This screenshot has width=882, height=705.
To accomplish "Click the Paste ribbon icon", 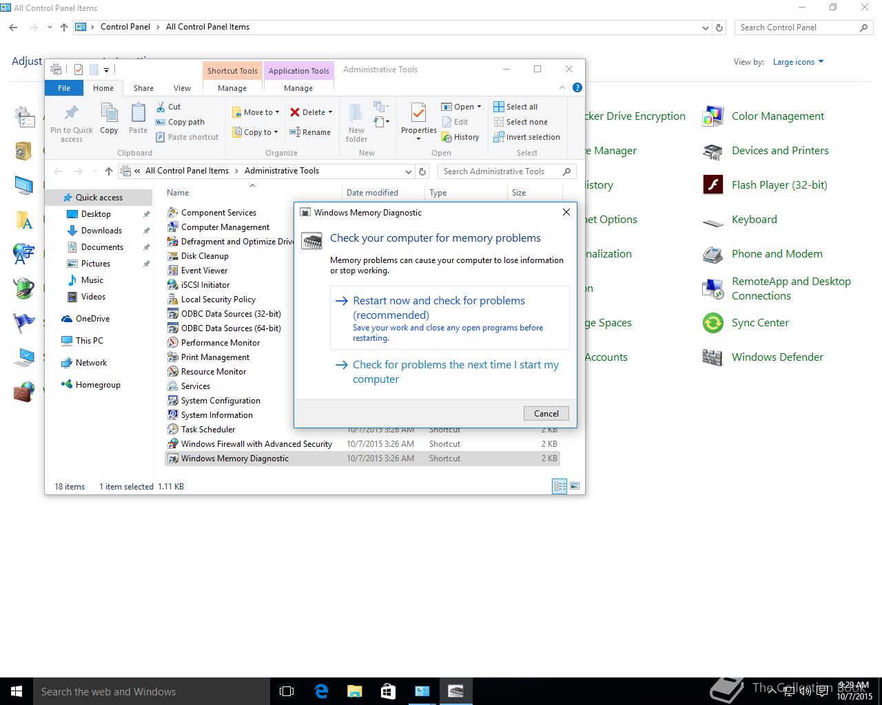I will [x=138, y=113].
